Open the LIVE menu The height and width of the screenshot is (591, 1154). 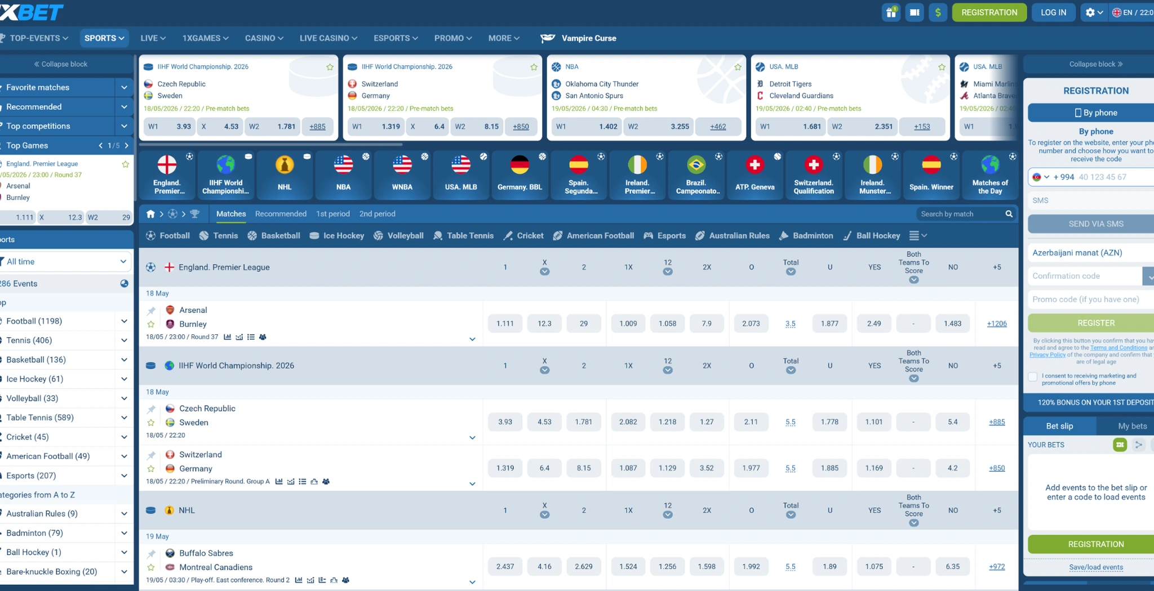[x=153, y=38]
